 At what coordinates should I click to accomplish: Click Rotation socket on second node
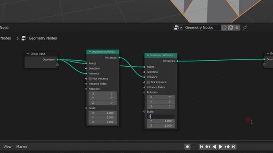[144, 93]
